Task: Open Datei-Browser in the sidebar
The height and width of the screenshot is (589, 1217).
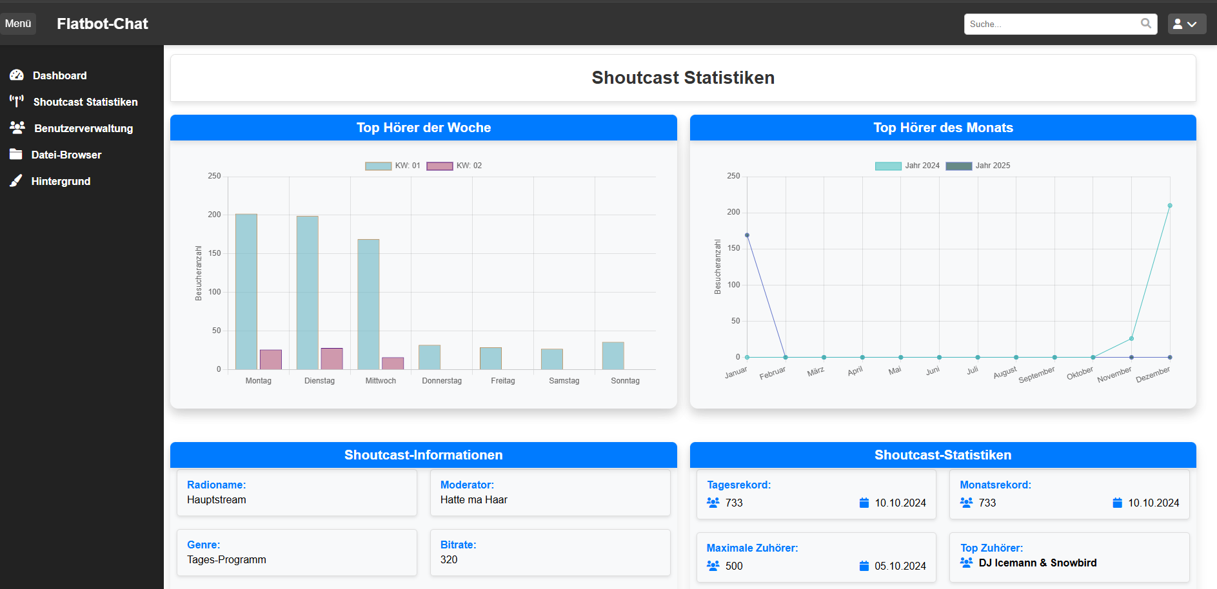Action: click(66, 155)
